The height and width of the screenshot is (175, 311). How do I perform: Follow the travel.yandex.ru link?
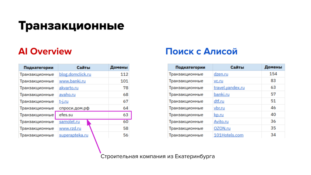[229, 87]
